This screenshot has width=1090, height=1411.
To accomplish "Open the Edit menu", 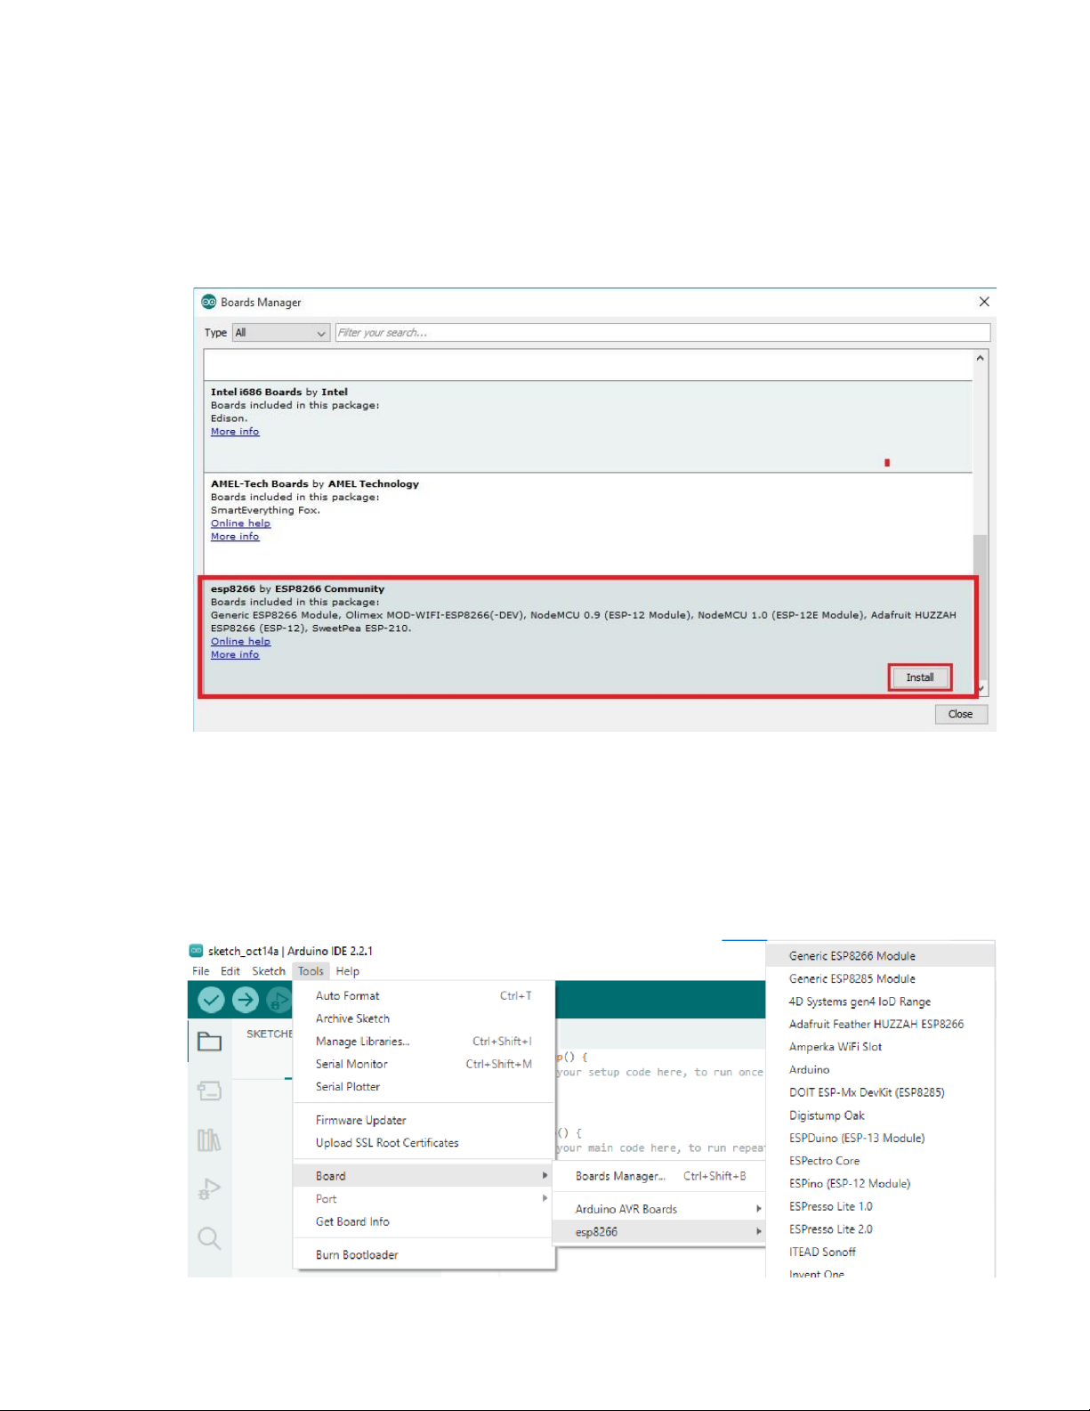I will click(x=230, y=971).
